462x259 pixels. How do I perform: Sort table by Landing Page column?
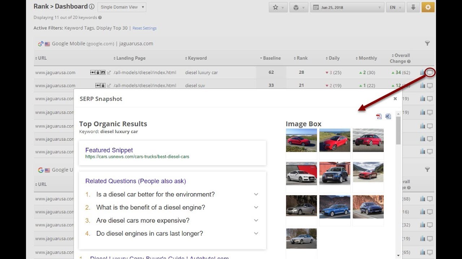(129, 58)
